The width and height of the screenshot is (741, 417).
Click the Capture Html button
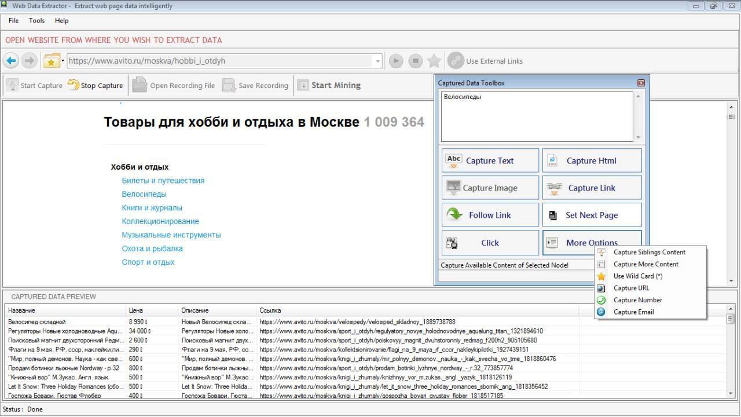click(x=592, y=160)
